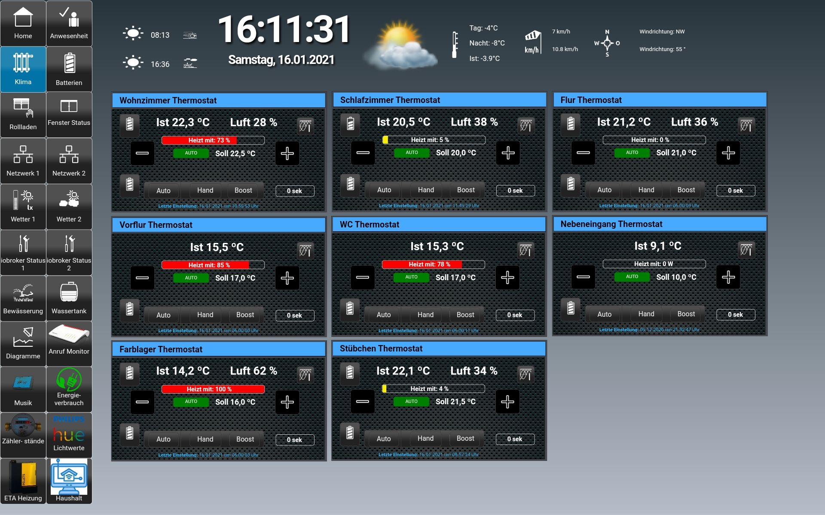Toggle green AUTO badge in Schlafzimmer Thermostat
The height and width of the screenshot is (515, 825).
pyautogui.click(x=412, y=153)
